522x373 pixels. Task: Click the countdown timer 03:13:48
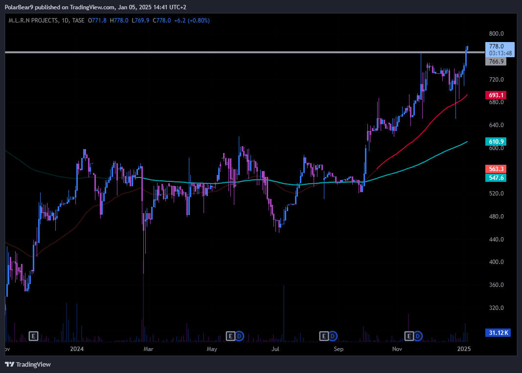coord(500,53)
